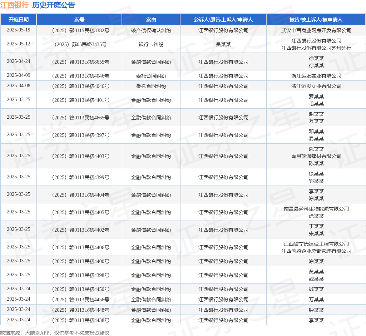
Task: Click the 历史开庭公告 heading
Action: tap(54, 5)
